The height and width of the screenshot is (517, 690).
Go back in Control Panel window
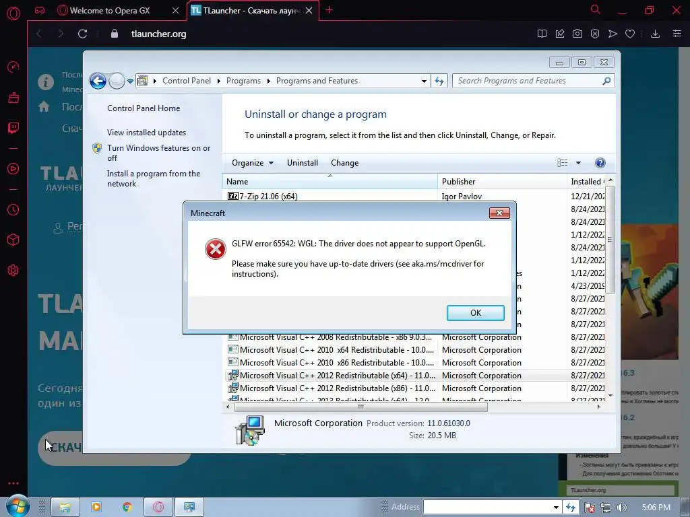[x=98, y=81]
